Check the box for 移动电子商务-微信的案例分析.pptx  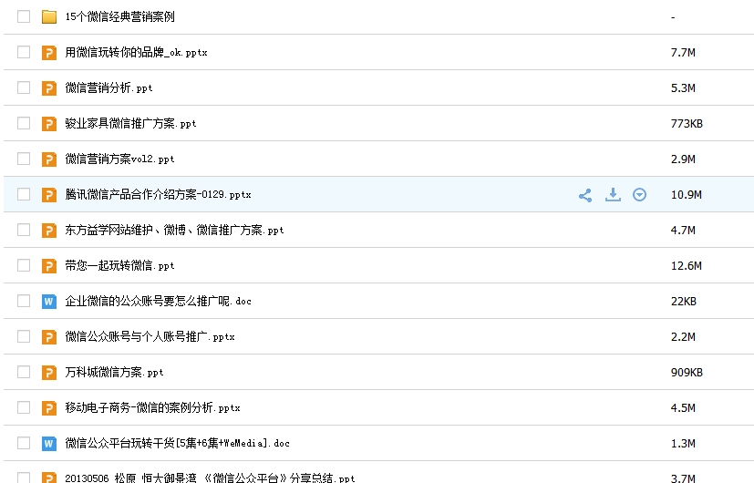(24, 407)
